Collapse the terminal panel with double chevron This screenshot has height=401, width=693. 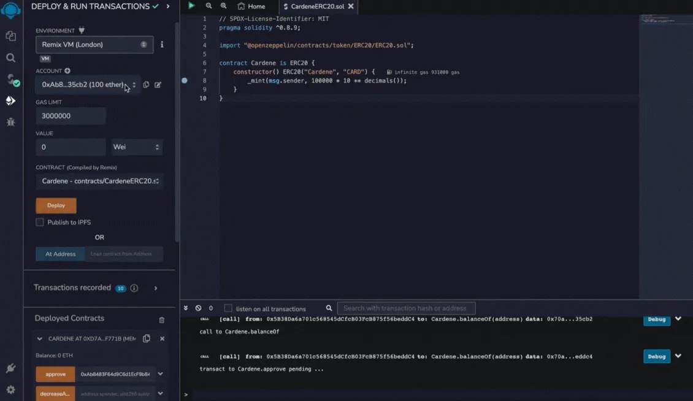186,308
